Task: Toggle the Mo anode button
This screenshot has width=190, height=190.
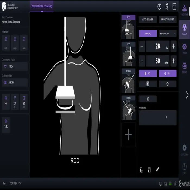Action: pyautogui.click(x=148, y=74)
